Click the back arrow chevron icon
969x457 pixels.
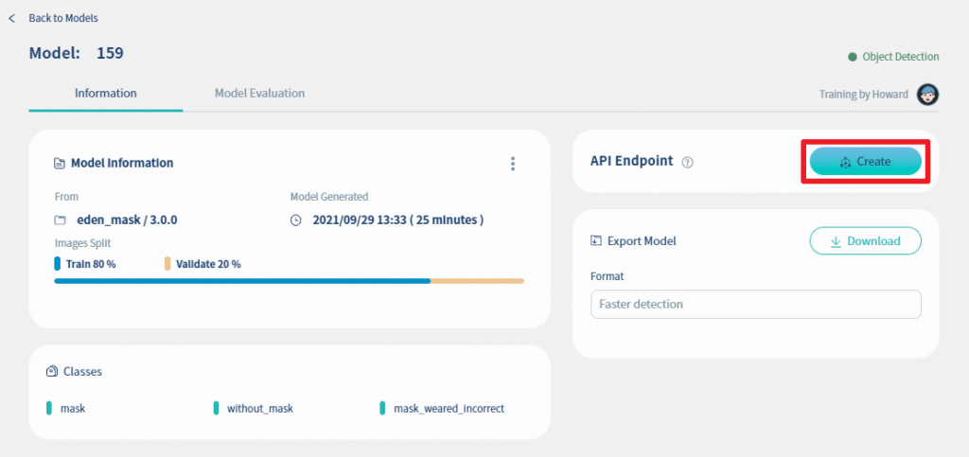11,19
